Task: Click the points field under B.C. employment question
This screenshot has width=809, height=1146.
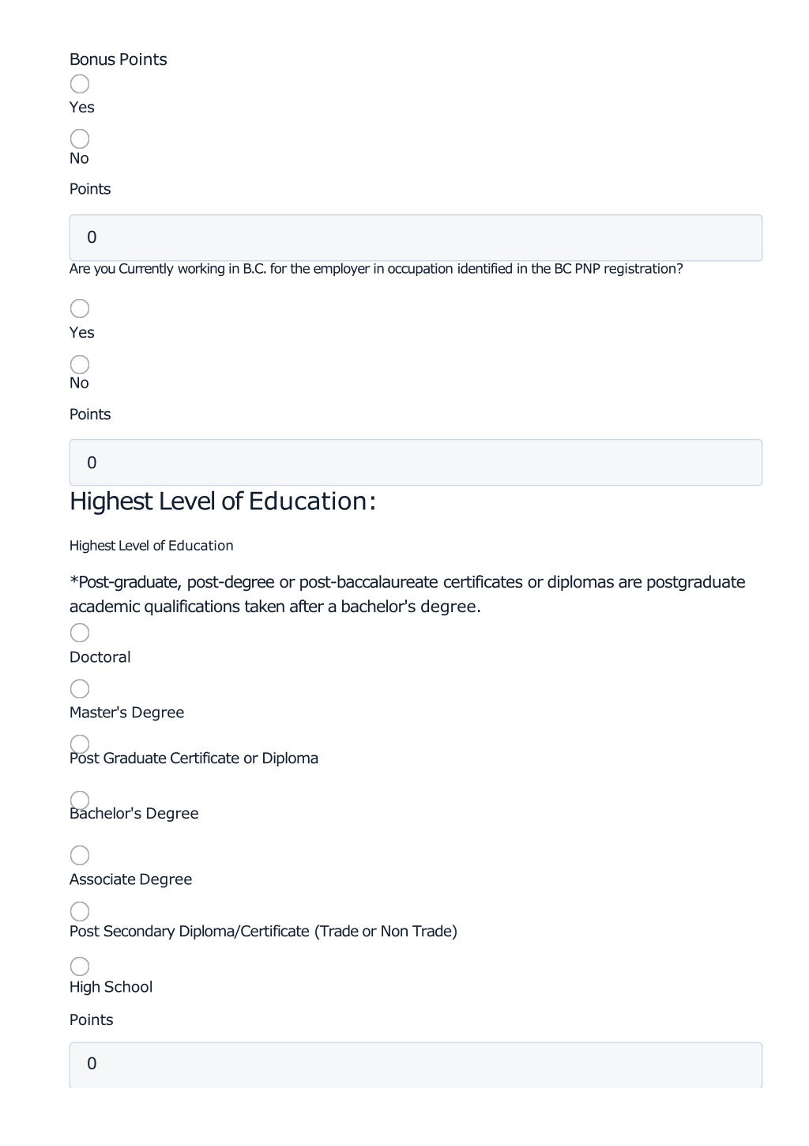Action: tap(416, 463)
